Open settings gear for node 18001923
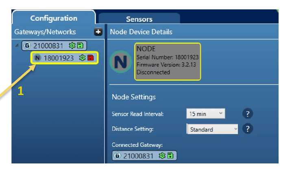 point(82,58)
